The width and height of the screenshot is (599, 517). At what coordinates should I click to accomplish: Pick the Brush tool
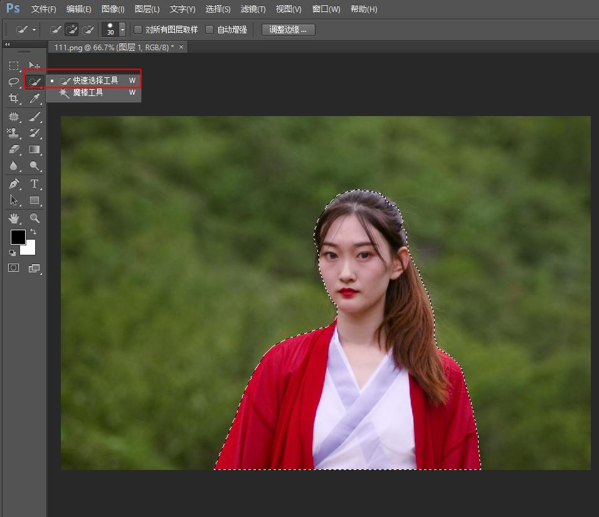[34, 116]
